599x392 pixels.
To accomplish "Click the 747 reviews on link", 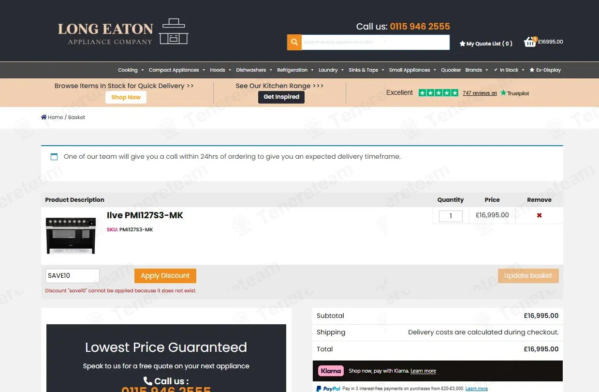I will pos(480,93).
